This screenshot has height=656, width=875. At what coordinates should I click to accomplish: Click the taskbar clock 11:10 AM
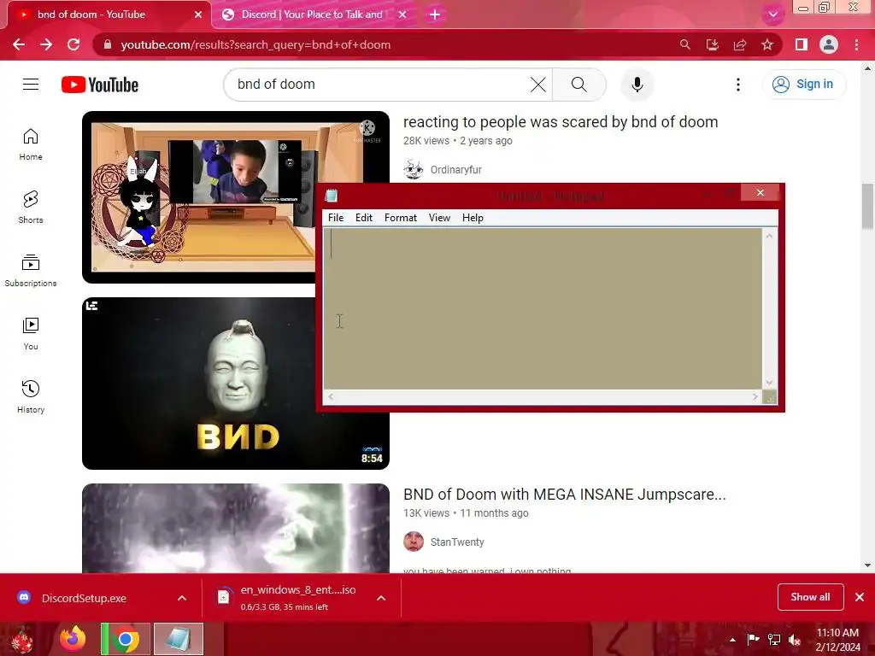pos(837,633)
